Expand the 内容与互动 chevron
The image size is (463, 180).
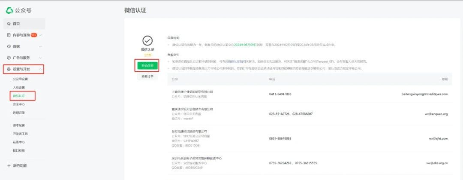click(40, 35)
